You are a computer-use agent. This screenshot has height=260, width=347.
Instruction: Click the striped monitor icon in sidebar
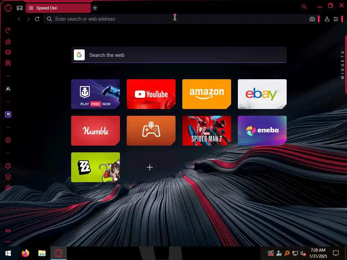point(8,52)
